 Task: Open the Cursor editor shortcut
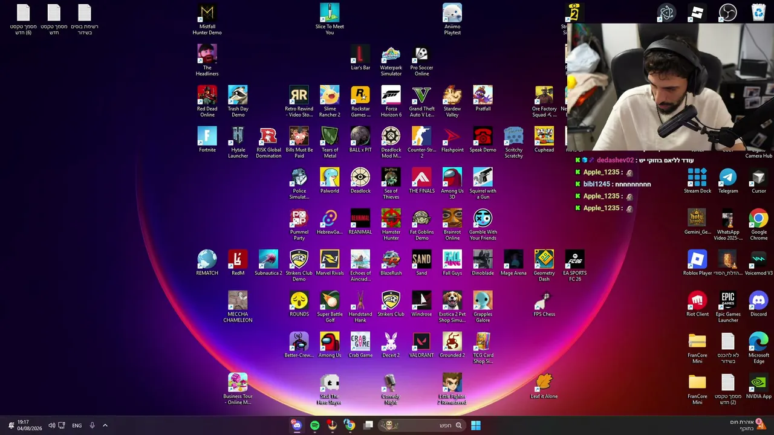(x=758, y=181)
